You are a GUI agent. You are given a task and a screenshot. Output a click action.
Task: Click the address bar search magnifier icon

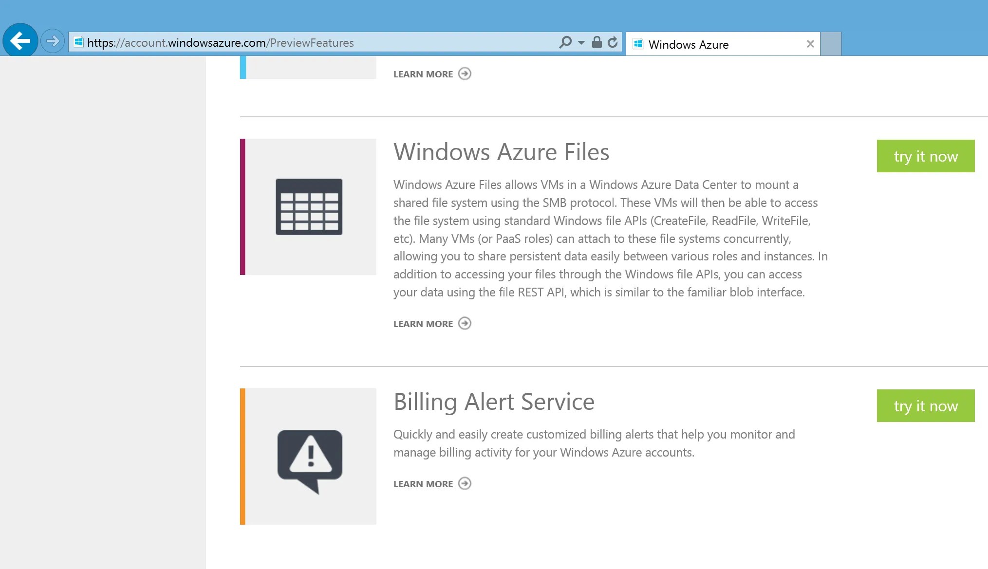[x=565, y=42]
